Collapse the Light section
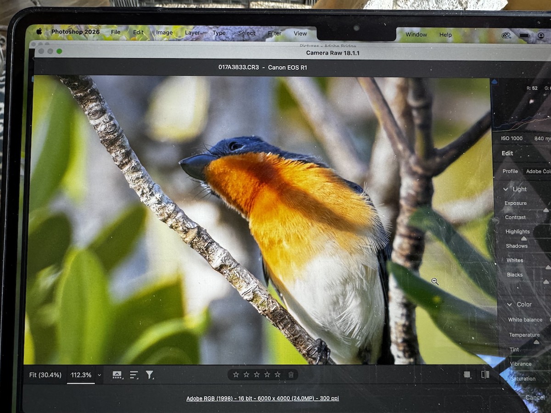551x413 pixels. 506,189
